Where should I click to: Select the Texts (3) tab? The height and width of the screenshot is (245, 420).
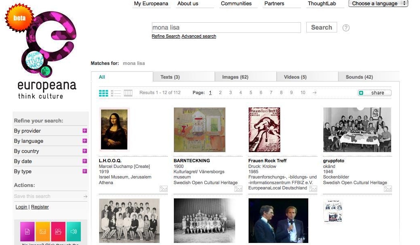(x=184, y=77)
